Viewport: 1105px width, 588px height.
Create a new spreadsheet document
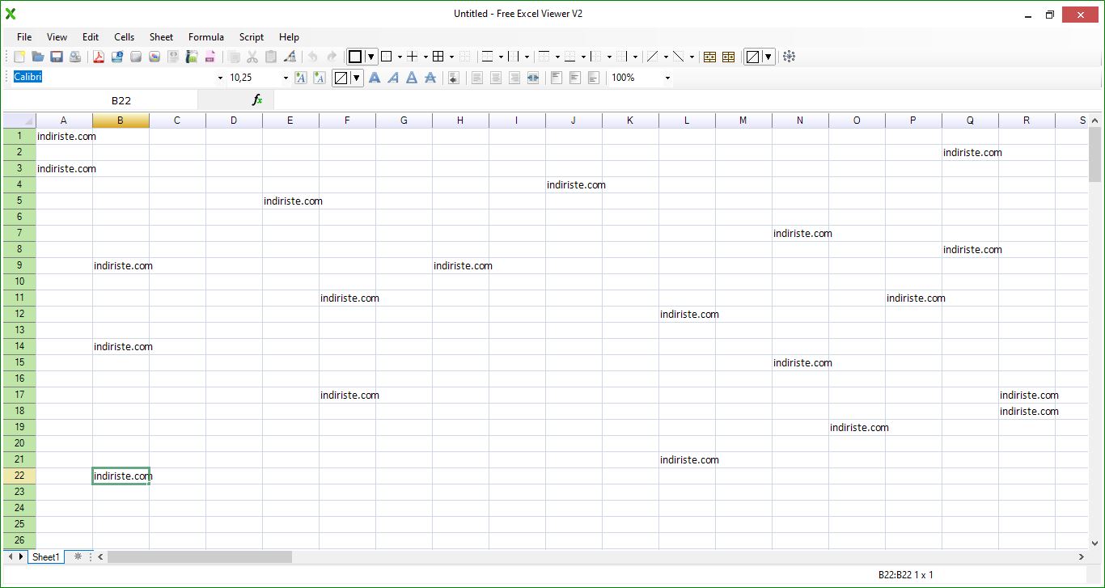point(19,57)
